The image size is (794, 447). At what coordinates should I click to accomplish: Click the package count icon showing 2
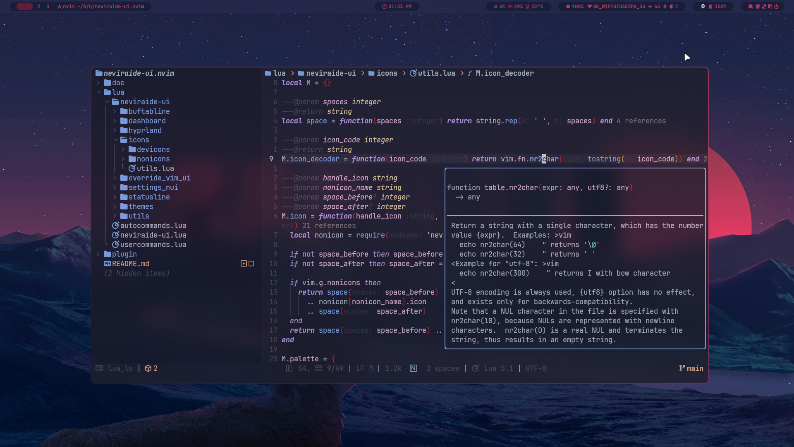click(x=148, y=368)
